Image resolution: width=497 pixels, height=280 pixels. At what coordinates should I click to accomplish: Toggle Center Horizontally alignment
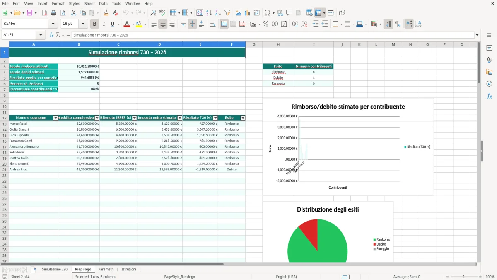click(x=163, y=24)
